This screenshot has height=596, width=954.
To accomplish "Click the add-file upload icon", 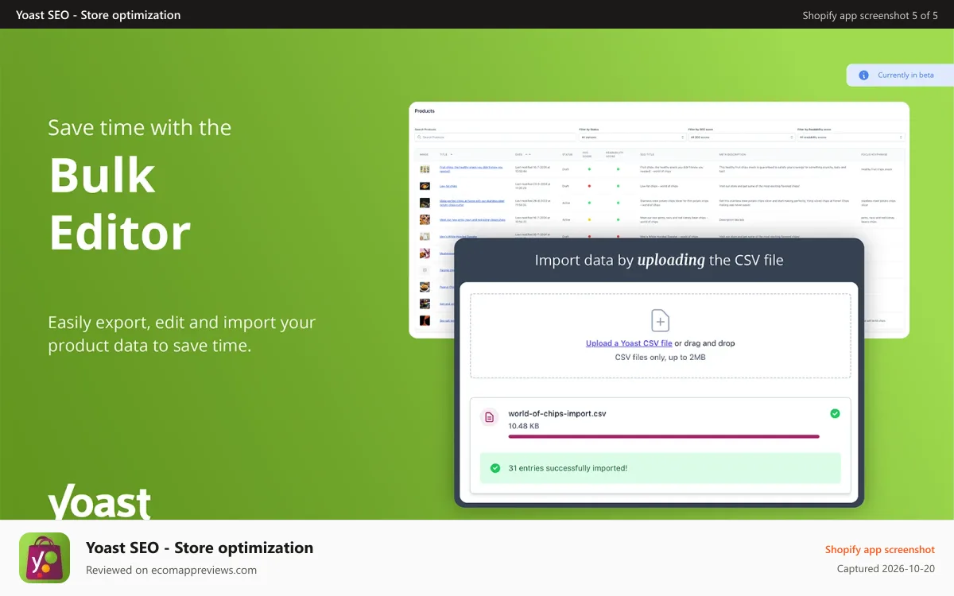I will [x=660, y=320].
